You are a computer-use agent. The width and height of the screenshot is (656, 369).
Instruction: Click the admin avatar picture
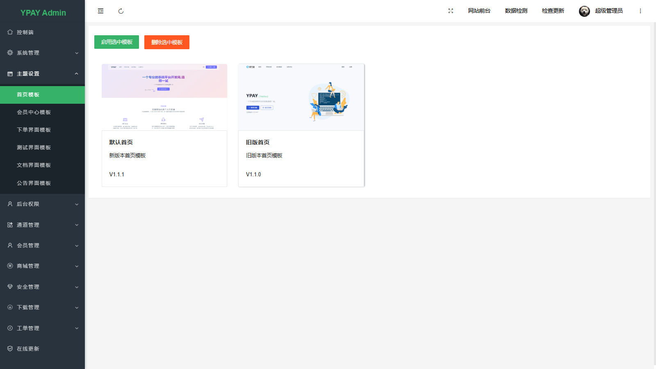click(584, 11)
